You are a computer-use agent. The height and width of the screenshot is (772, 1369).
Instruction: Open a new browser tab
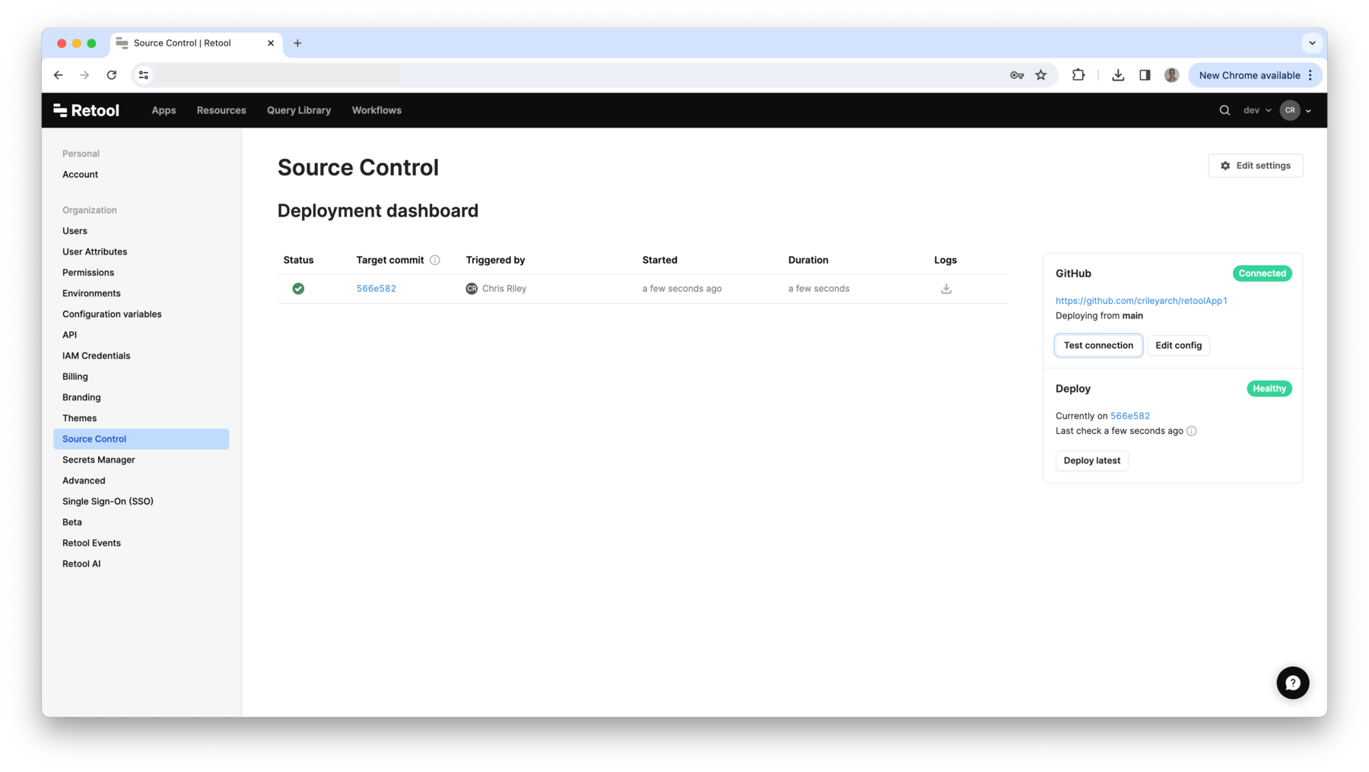(x=297, y=43)
